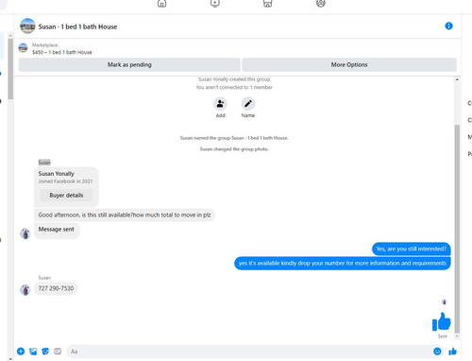Click the chat scrollbar up arrow
The height and width of the screenshot is (361, 472).
457,79
